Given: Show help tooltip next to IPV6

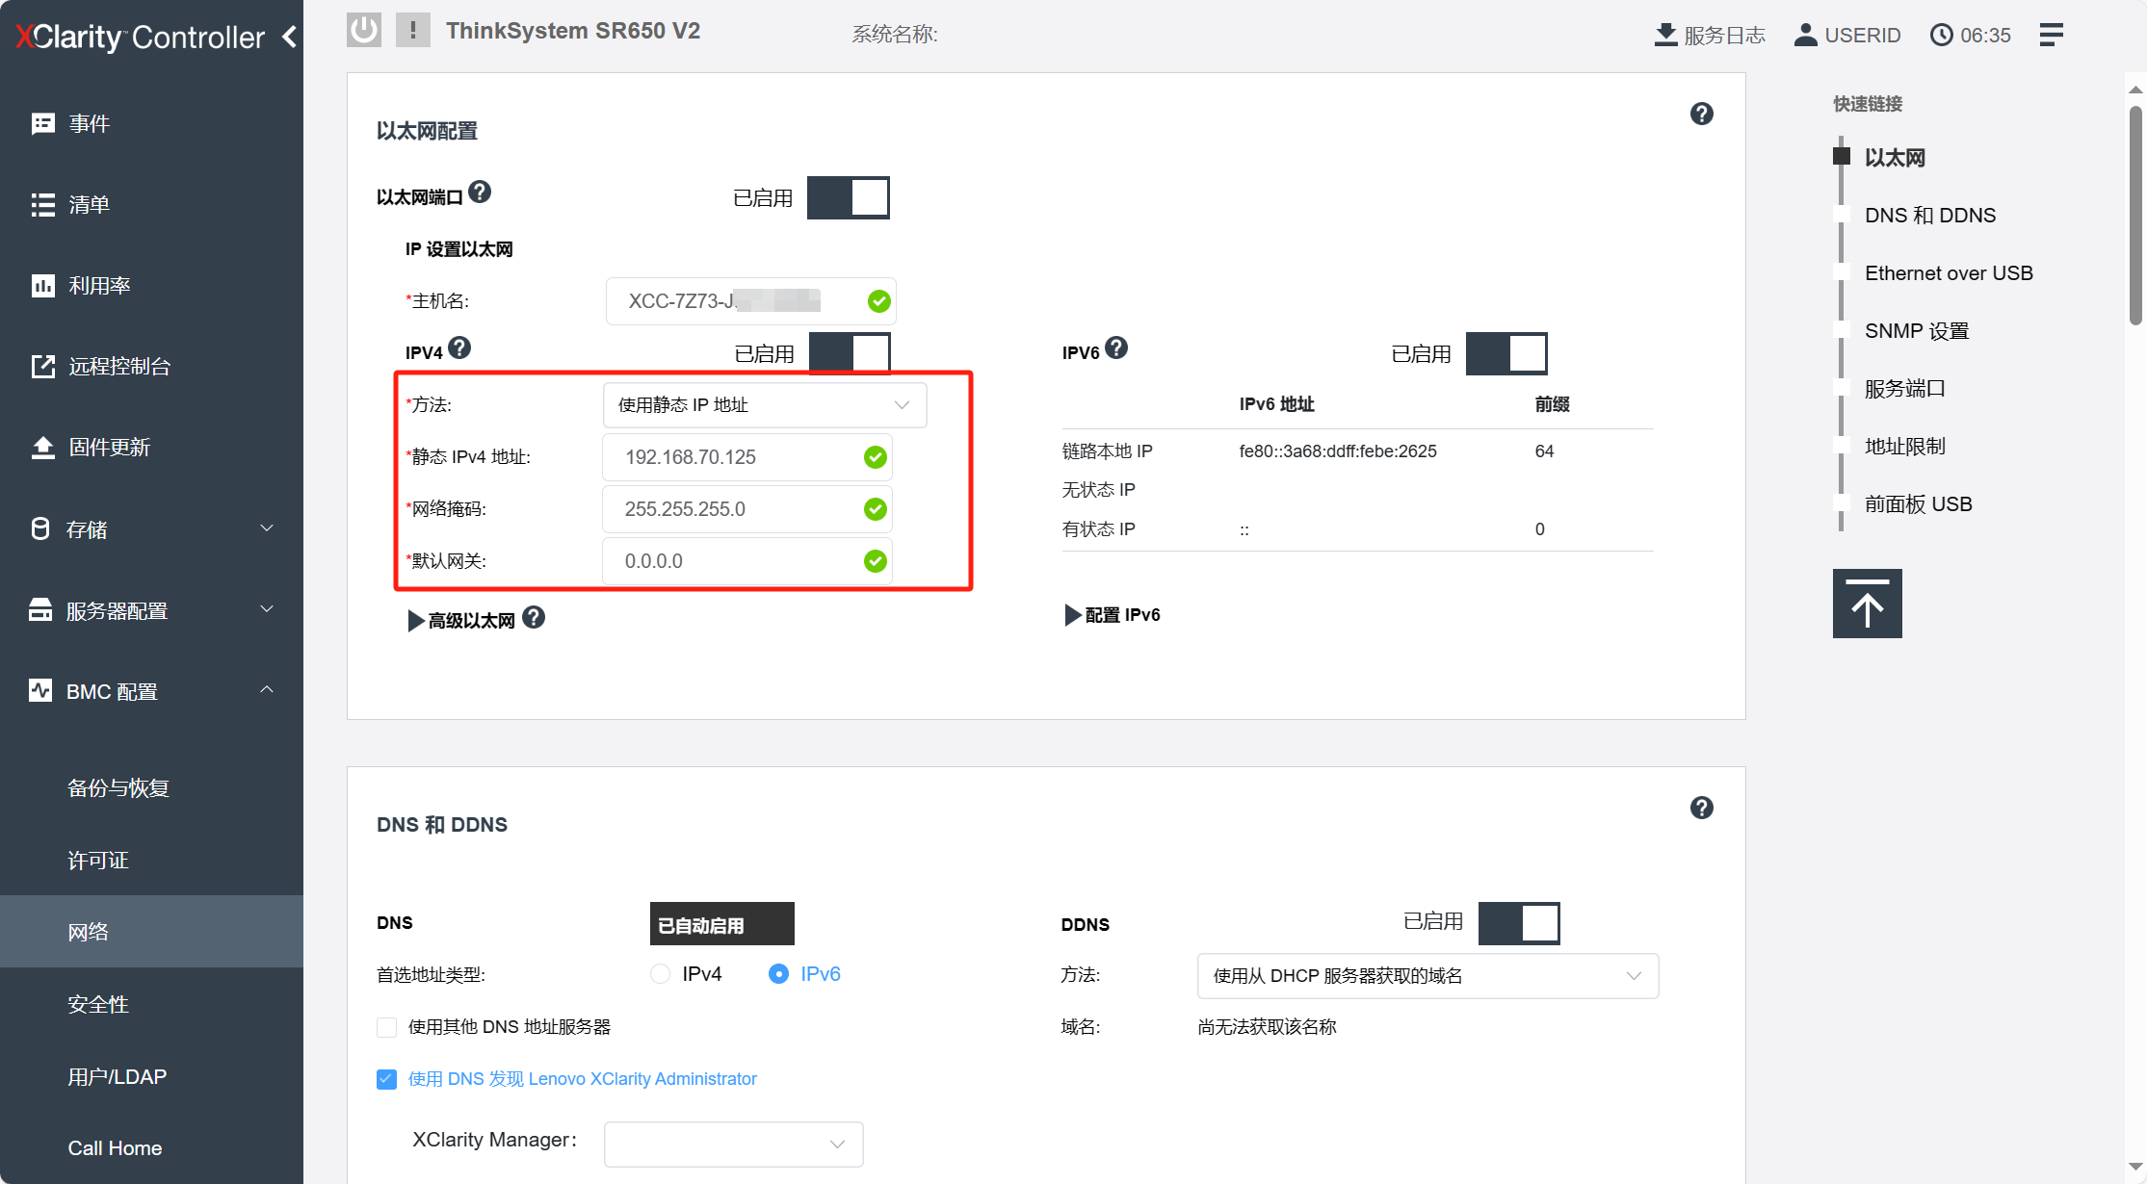Looking at the screenshot, I should (x=1116, y=347).
